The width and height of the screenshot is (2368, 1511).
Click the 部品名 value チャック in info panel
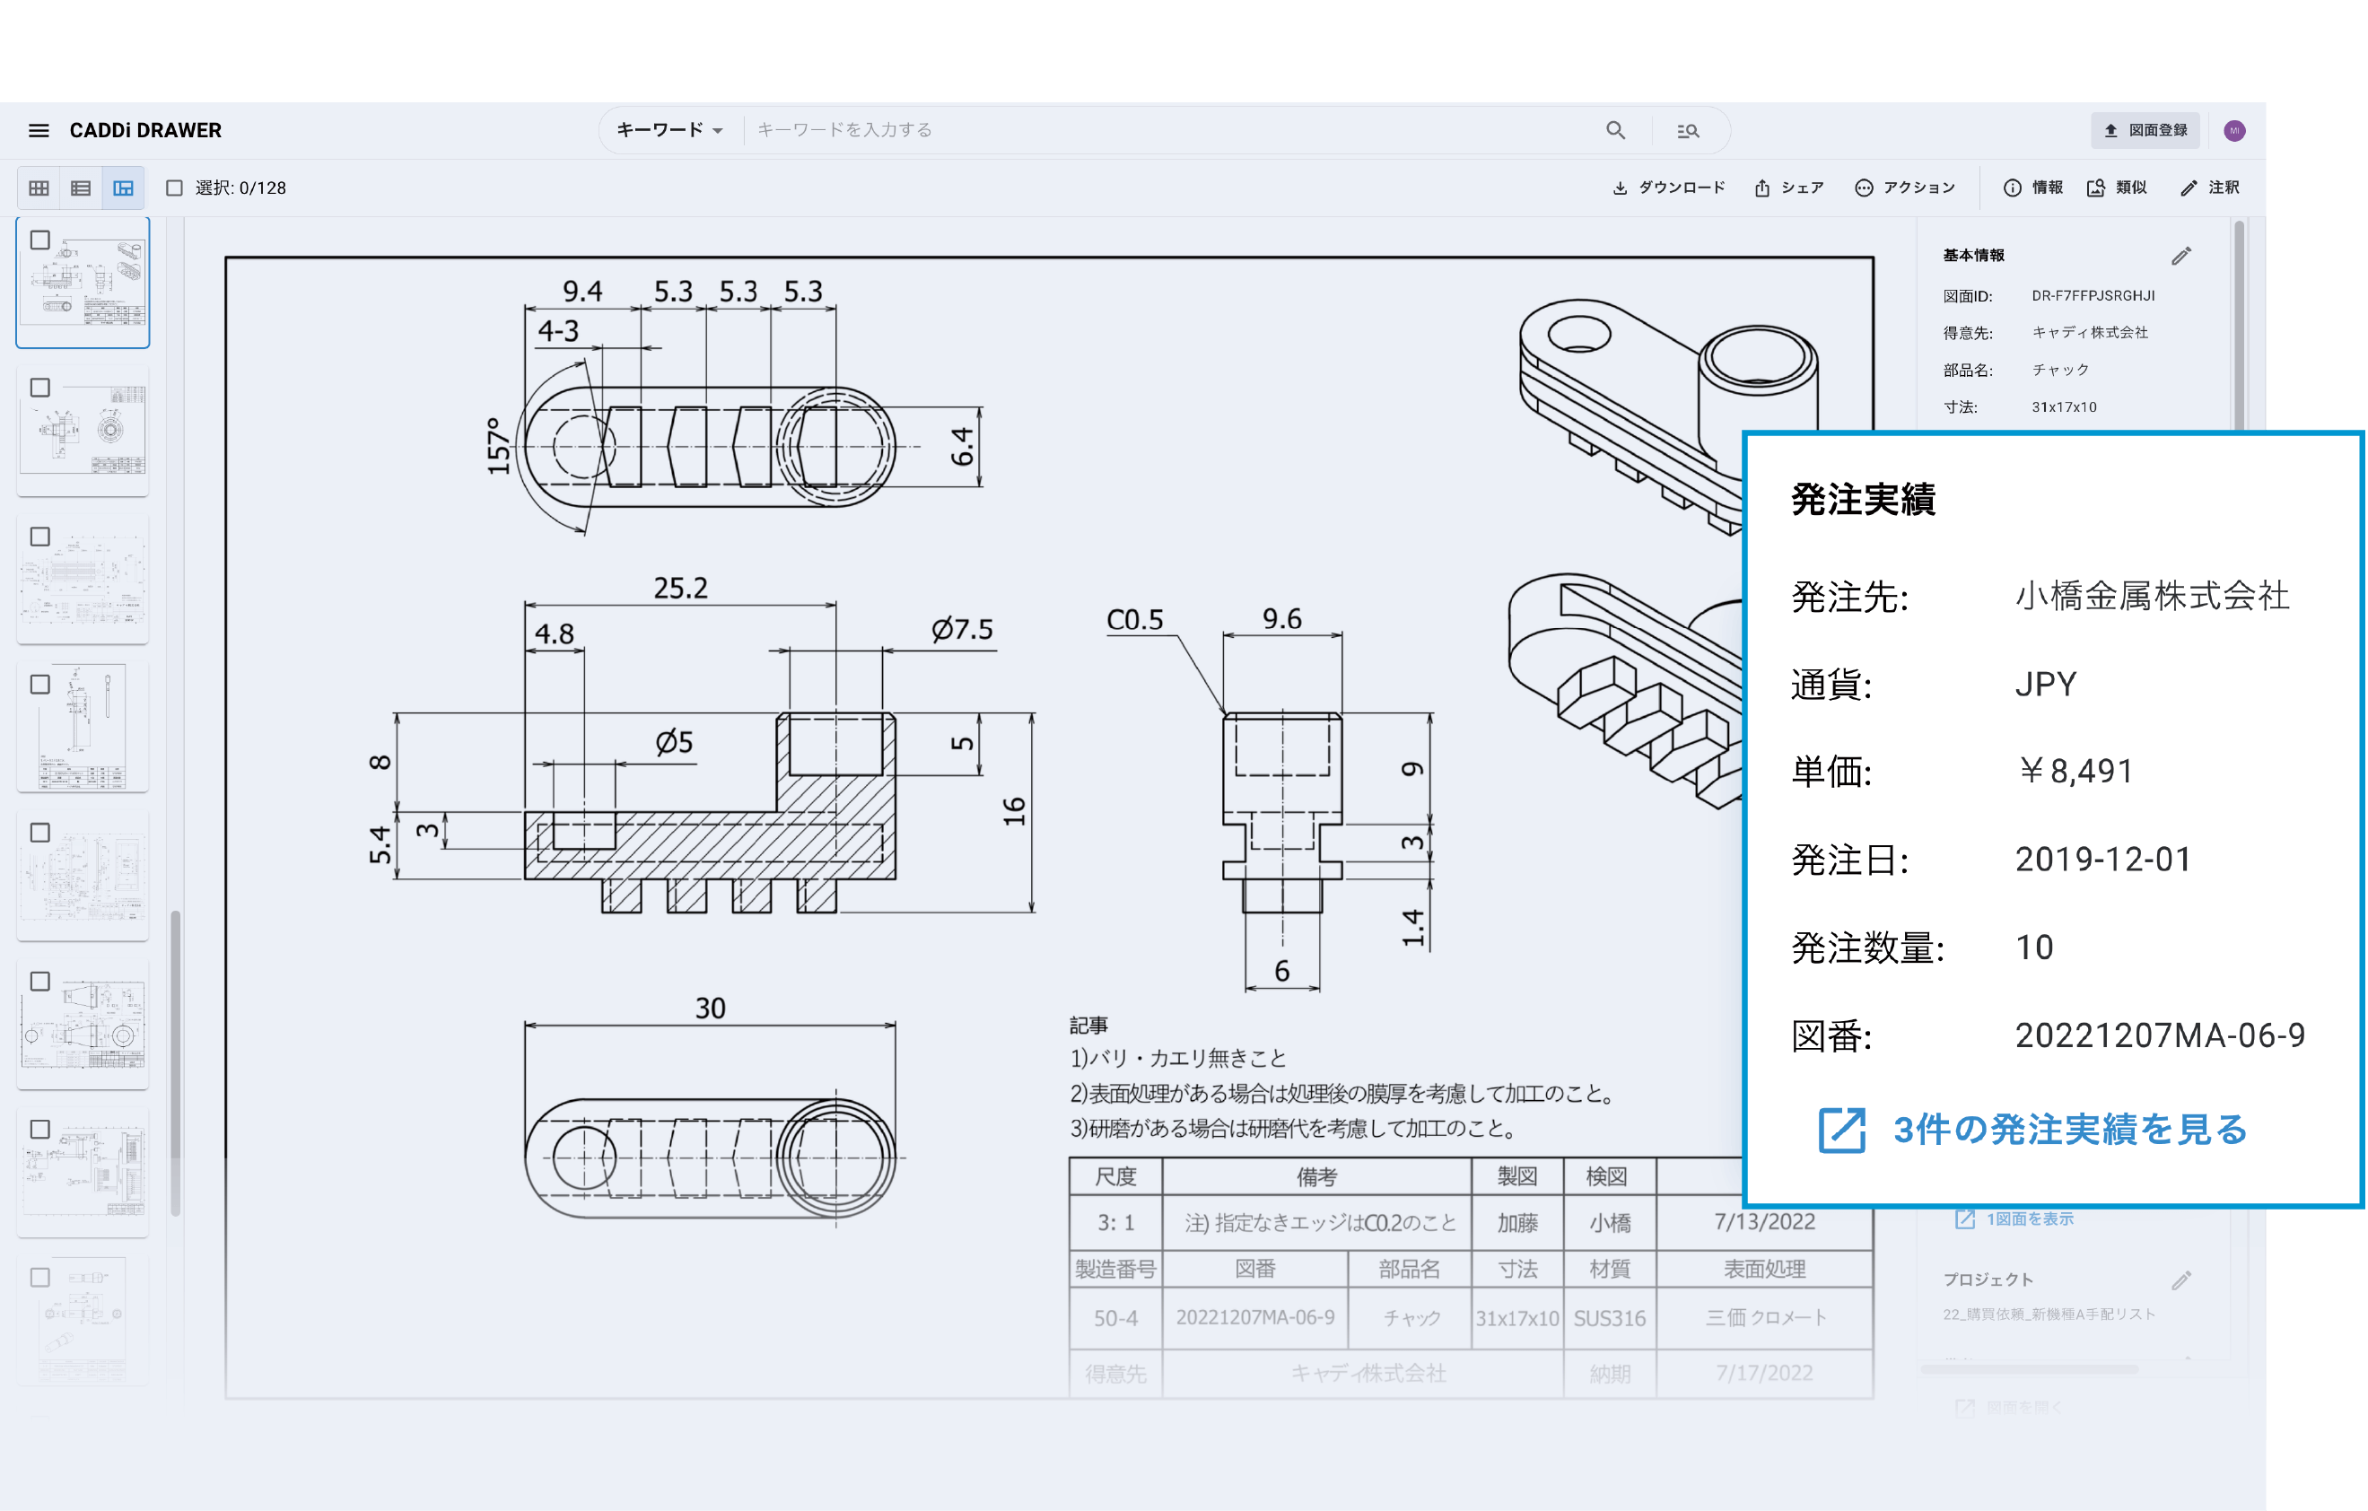point(2059,370)
